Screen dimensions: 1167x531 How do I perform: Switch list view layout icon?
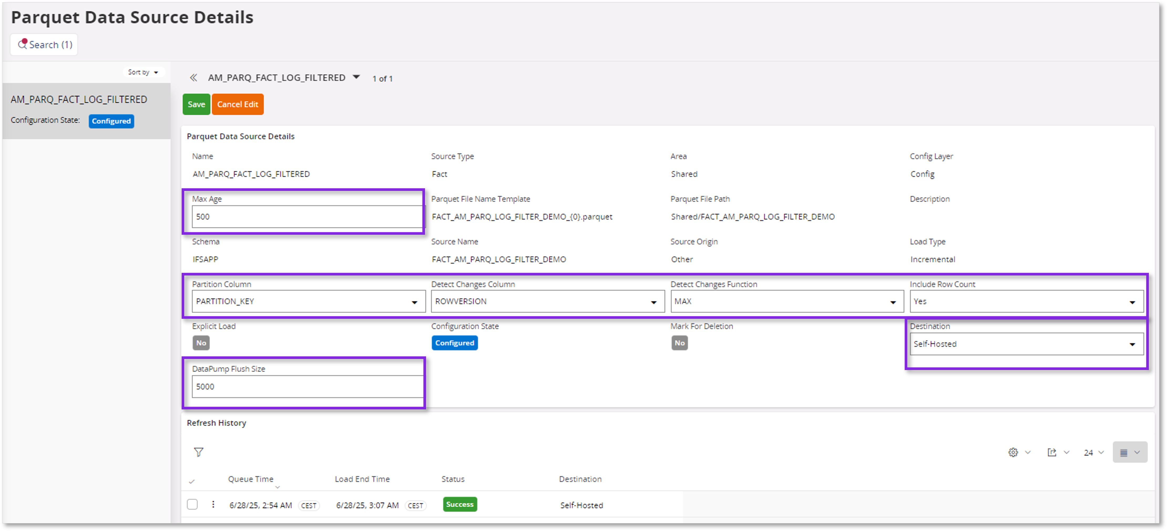click(1124, 452)
